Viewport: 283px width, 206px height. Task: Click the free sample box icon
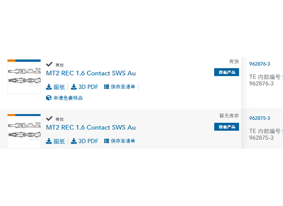point(49,98)
